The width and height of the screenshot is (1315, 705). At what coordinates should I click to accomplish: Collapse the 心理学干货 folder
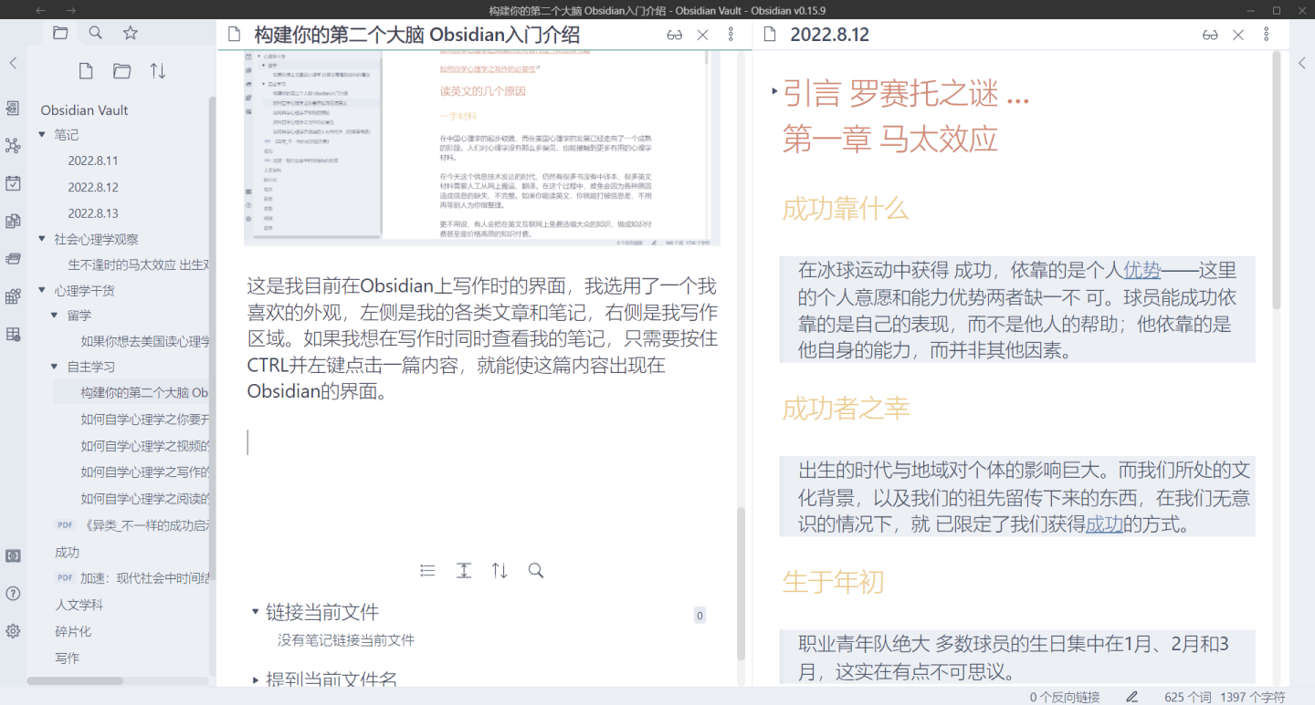click(x=42, y=291)
